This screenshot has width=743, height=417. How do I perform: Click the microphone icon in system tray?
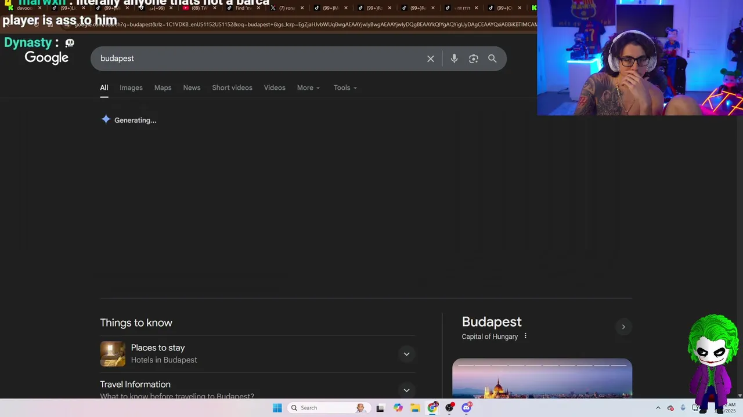coord(683,408)
